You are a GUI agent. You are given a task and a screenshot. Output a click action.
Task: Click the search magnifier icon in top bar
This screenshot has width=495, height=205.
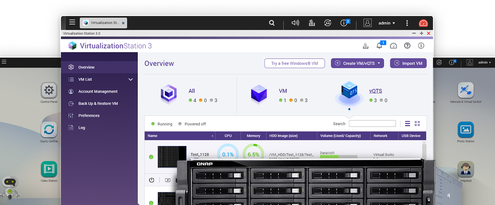tap(272, 23)
